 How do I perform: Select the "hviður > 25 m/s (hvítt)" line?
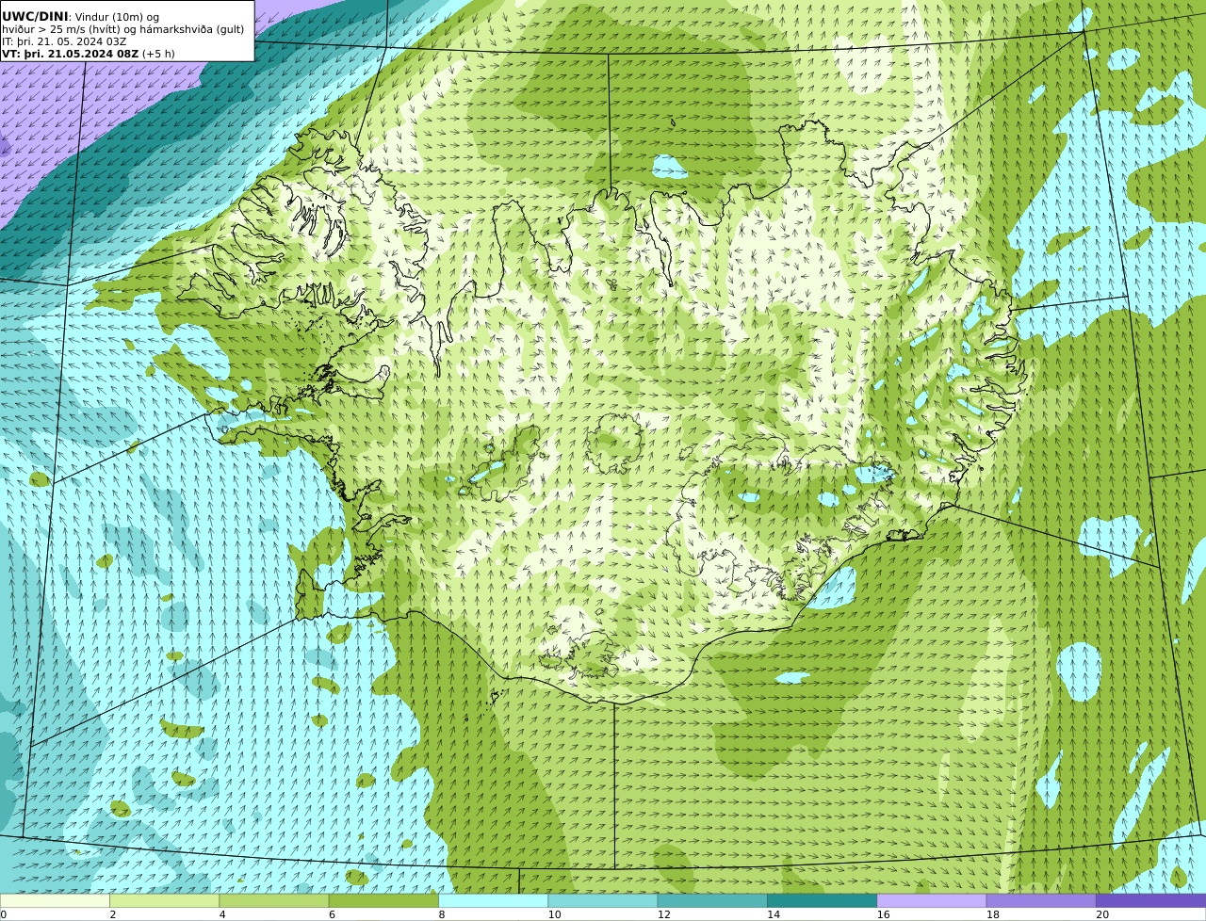pyautogui.click(x=59, y=29)
